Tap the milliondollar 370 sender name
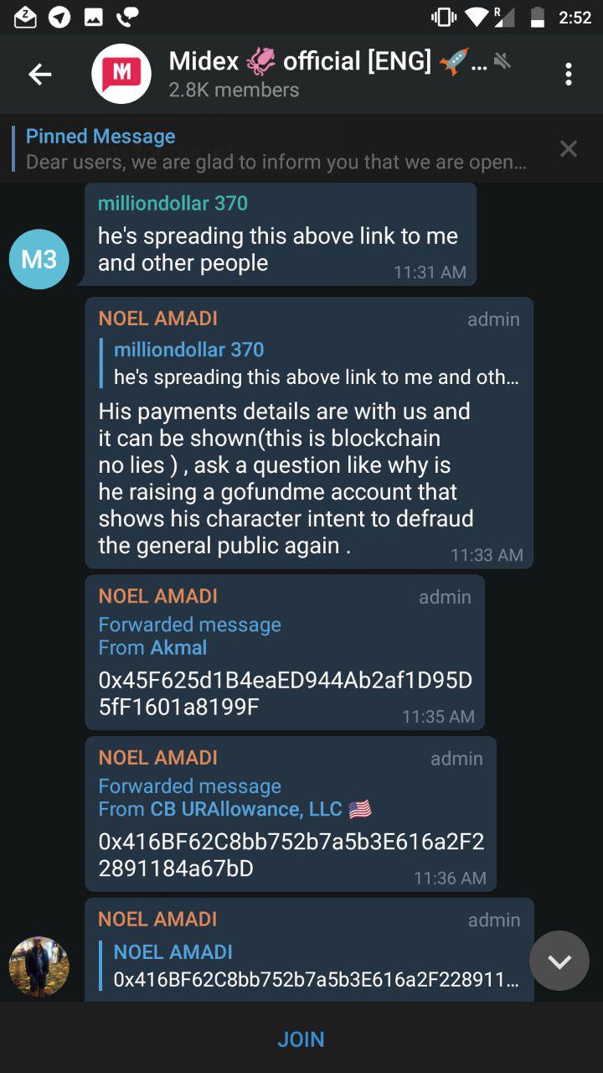Screen dimensions: 603x1073 point(173,203)
